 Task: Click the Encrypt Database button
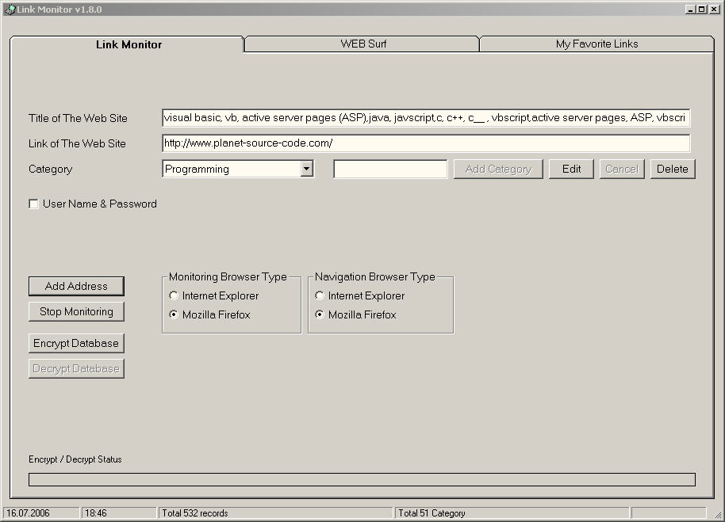pyautogui.click(x=76, y=344)
